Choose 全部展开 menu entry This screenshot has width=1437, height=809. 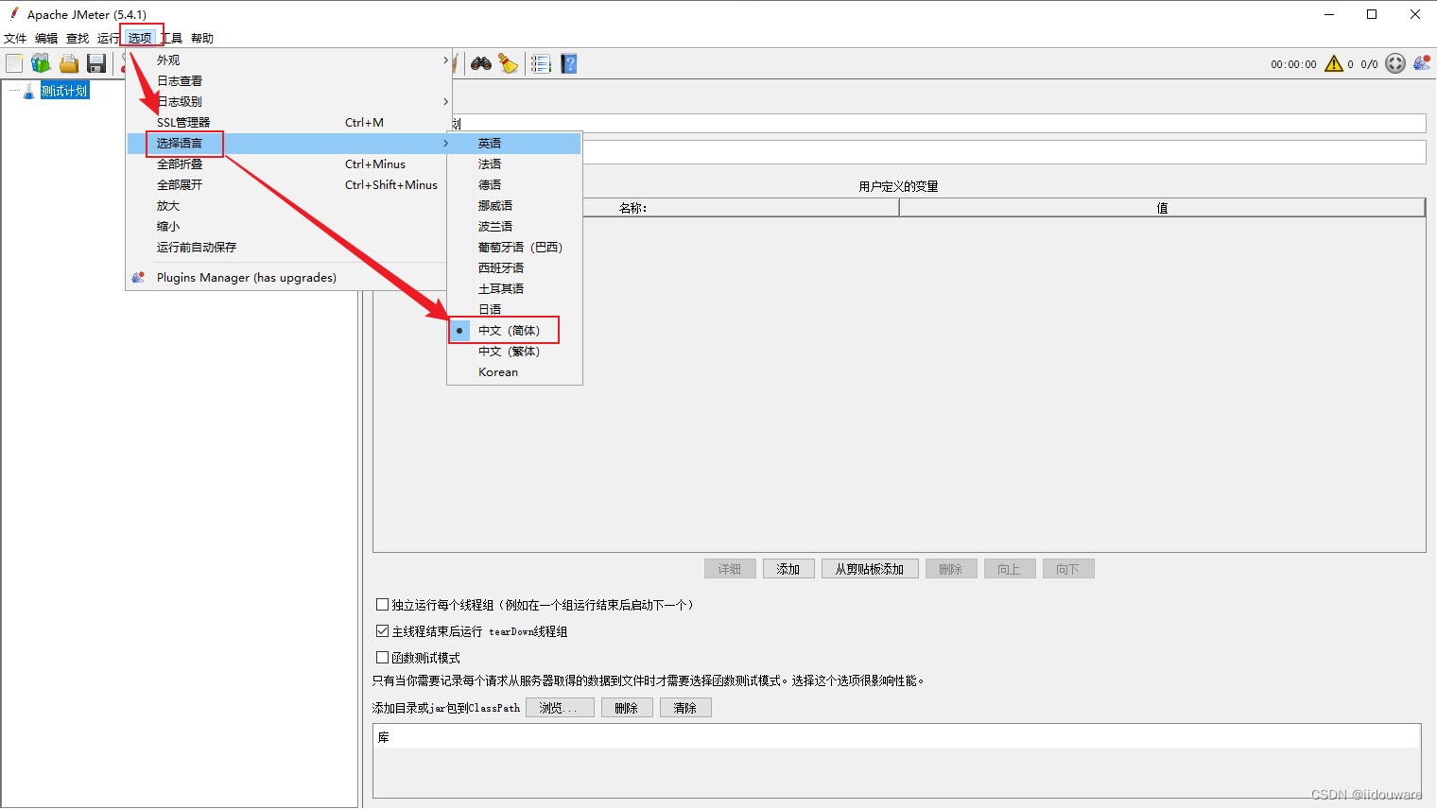(289, 185)
